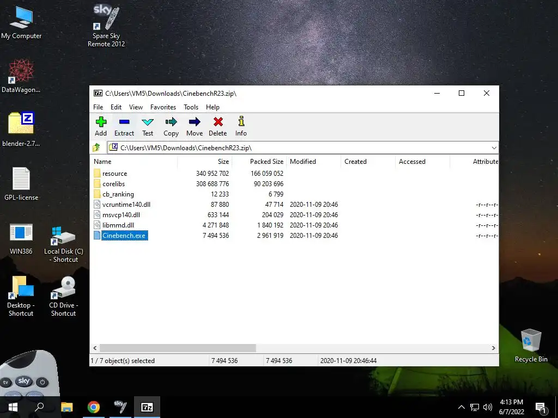This screenshot has width=558, height=418.
Task: Click the 7z icon in title bar
Action: 98,93
